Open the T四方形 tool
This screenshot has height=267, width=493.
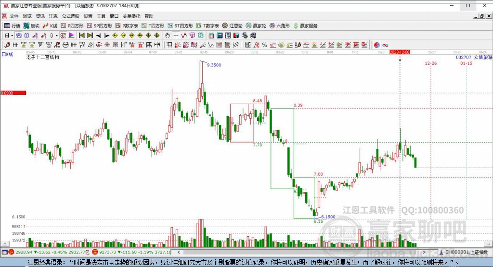point(153,26)
